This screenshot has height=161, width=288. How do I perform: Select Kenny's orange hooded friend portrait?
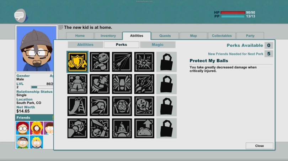[36, 128]
